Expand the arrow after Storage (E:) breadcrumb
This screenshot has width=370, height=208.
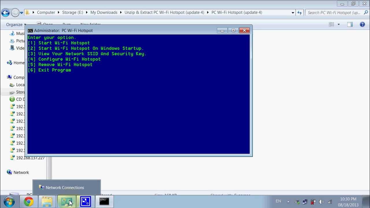87,12
